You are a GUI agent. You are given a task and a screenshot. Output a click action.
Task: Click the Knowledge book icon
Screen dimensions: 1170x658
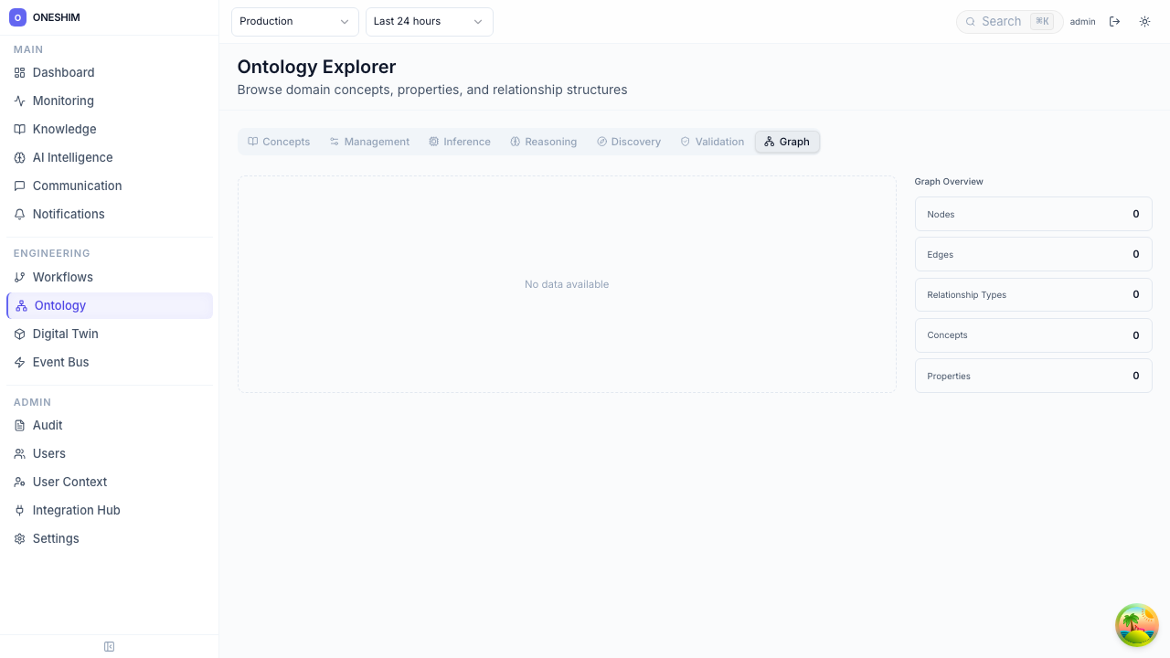20,129
